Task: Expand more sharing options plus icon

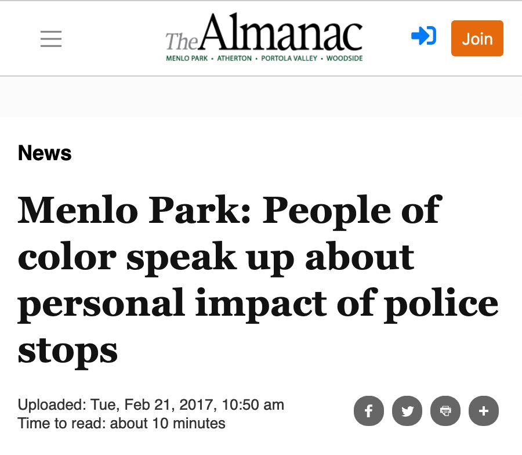Action: pos(484,411)
